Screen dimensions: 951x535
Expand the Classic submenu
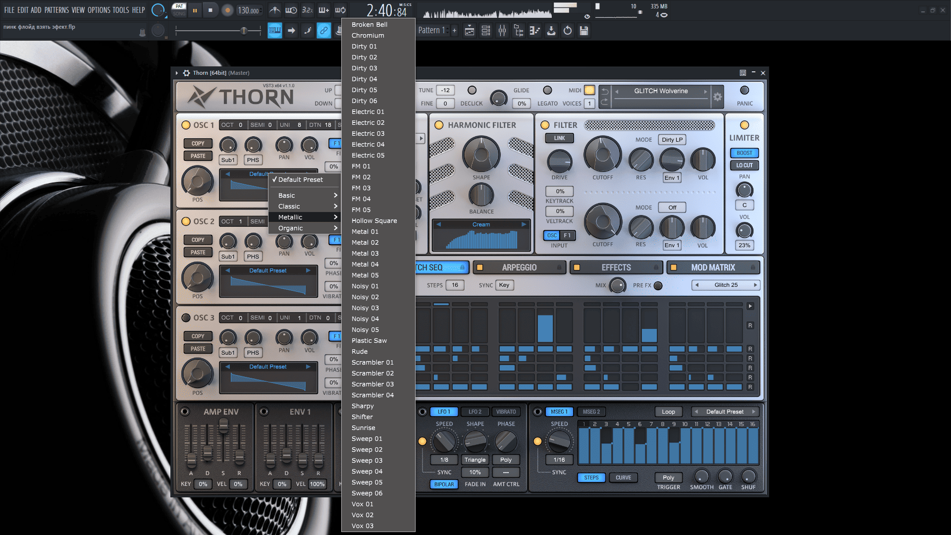305,207
